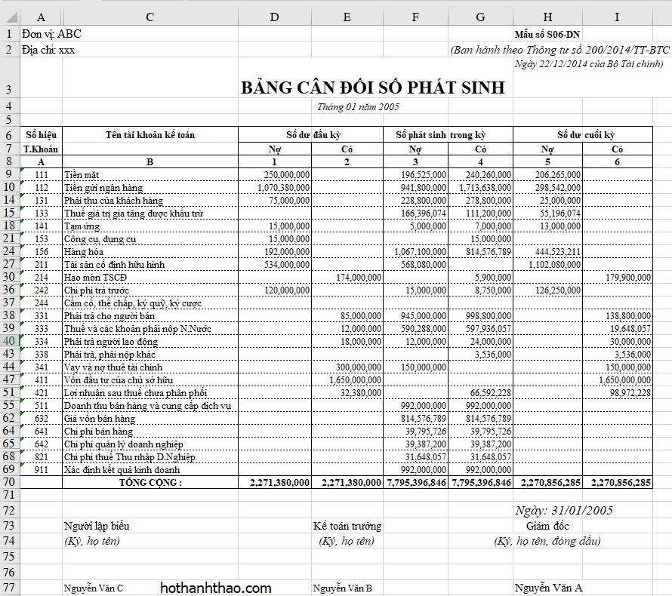Click the value 250,000,000 for Tiền mặt
This screenshot has width=672, height=596.
click(x=287, y=175)
